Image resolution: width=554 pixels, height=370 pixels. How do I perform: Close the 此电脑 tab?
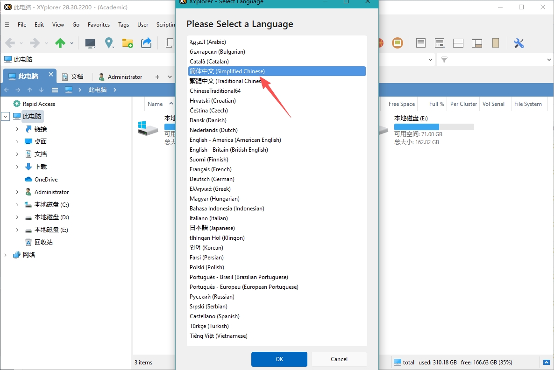click(50, 74)
